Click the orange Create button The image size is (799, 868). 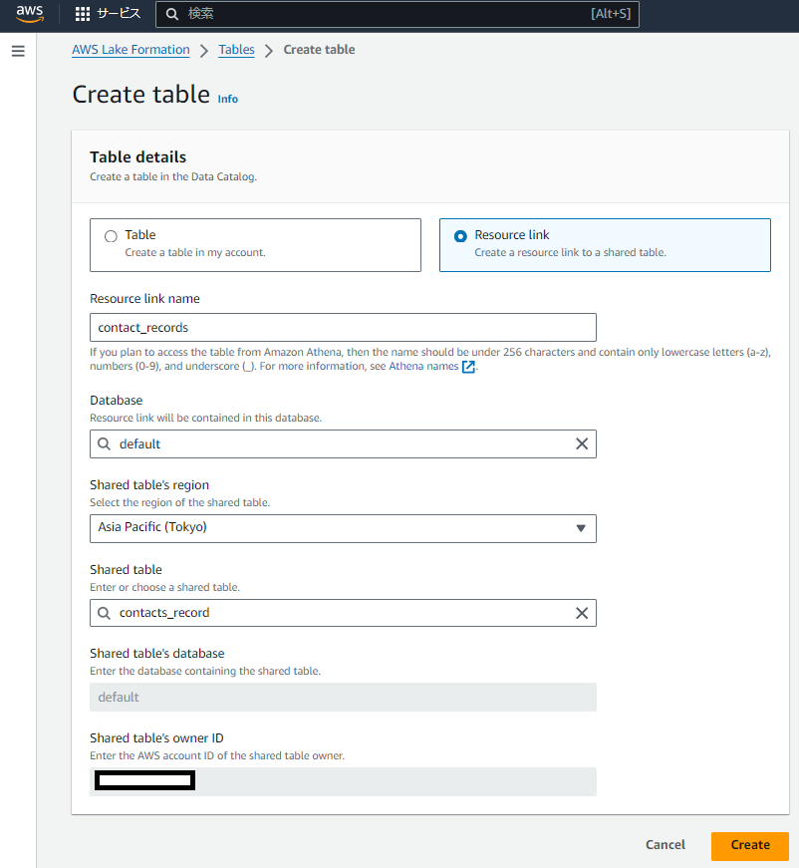tap(750, 845)
